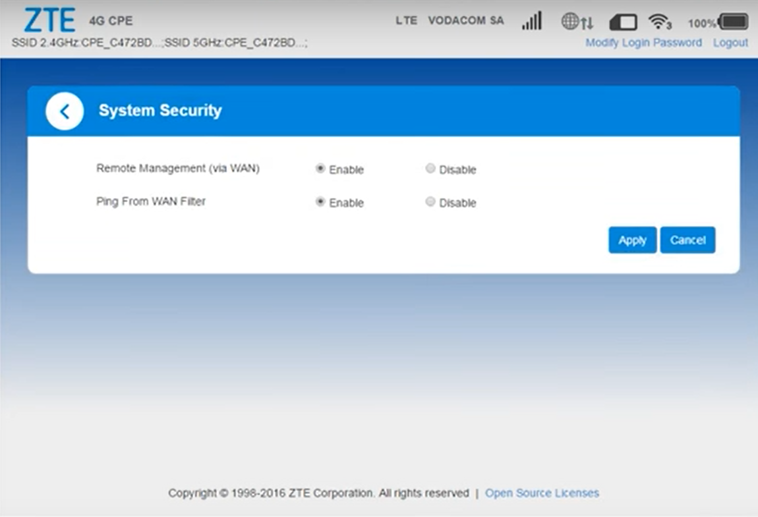
Task: Click the SSID 2.4GHz and 5GHz info text
Action: pos(160,43)
